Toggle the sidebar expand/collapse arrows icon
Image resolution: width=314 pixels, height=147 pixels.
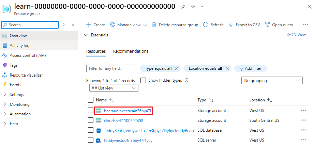coord(64,25)
